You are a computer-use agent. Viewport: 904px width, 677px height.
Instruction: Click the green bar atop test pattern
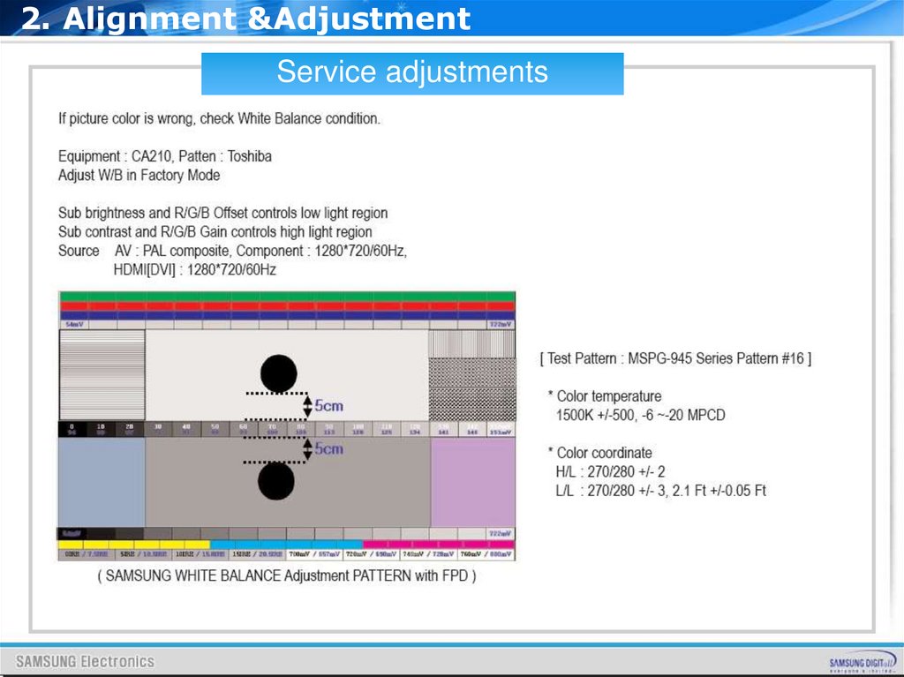coord(287,297)
